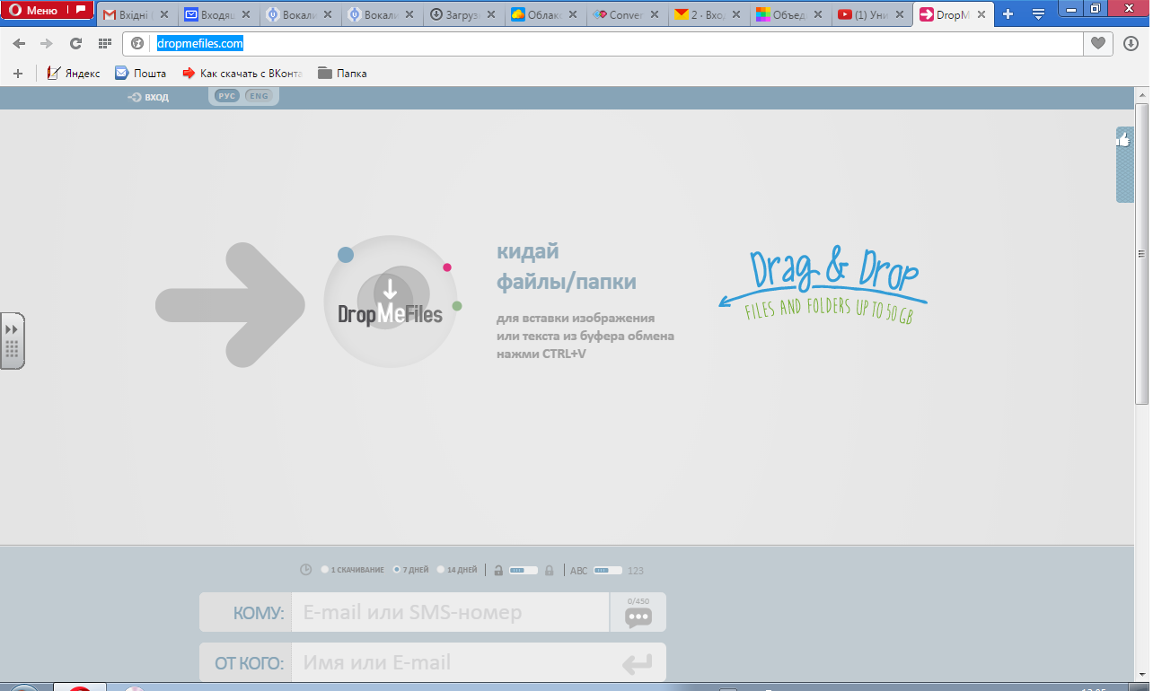Open the Папка bookmarks folder
The height and width of the screenshot is (691, 1153).
point(342,74)
